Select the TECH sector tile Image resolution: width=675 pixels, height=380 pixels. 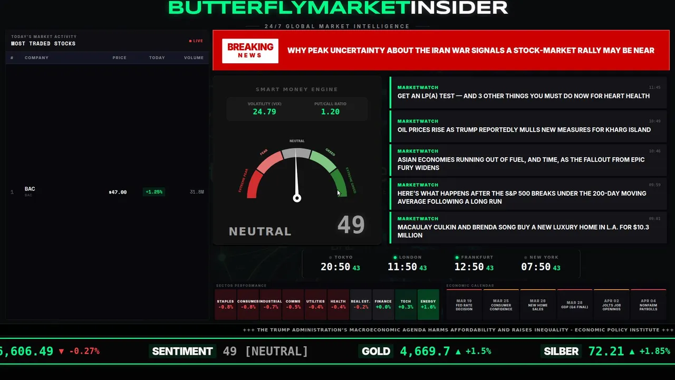tap(406, 304)
